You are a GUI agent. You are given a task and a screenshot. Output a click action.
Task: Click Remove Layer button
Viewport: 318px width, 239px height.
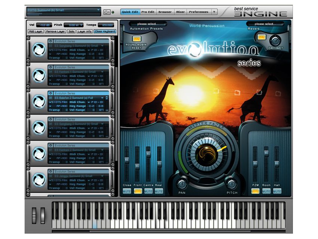pos(55,31)
